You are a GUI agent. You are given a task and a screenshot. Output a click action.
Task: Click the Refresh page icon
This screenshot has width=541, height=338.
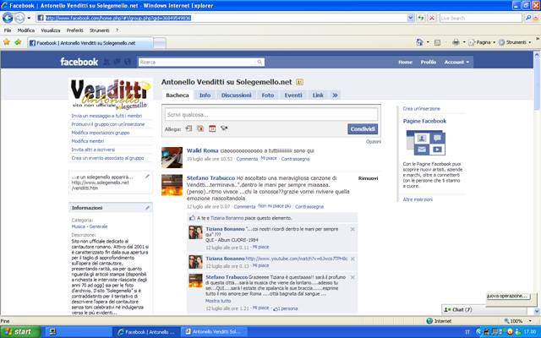point(421,18)
